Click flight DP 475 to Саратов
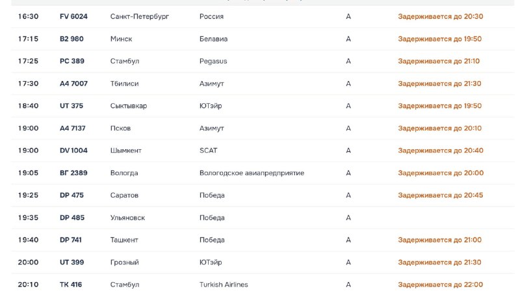The image size is (520, 295). coord(263,195)
